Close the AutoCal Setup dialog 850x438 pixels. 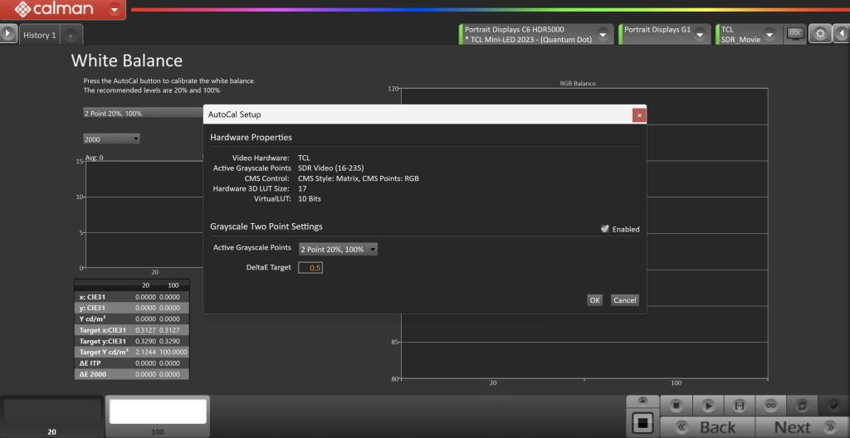(639, 115)
